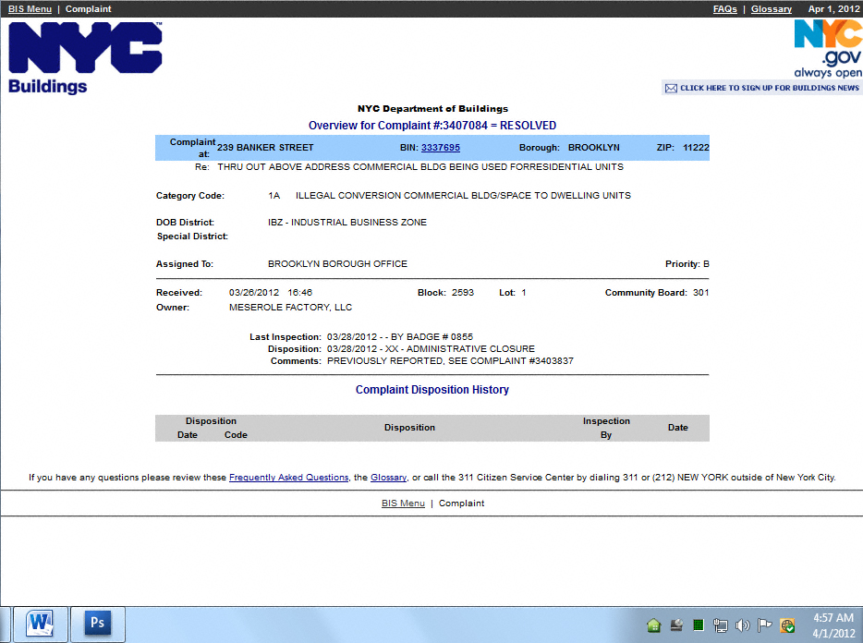Screen dimensions: 863x643
Task: Click the Glossary link in footer text
Action: [x=388, y=478]
